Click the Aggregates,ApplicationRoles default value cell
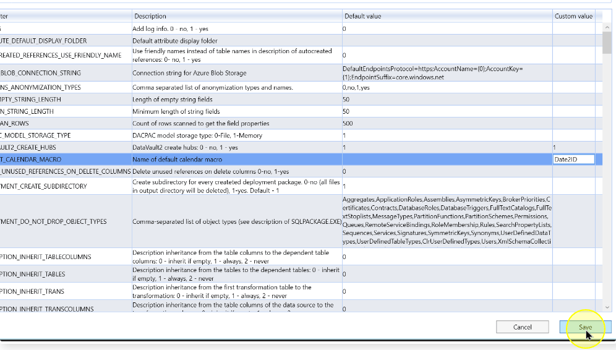616x350 pixels. [447, 221]
